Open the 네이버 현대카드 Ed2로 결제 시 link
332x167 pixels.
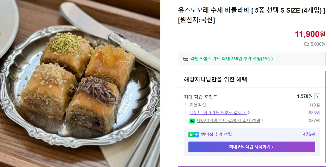(218, 113)
